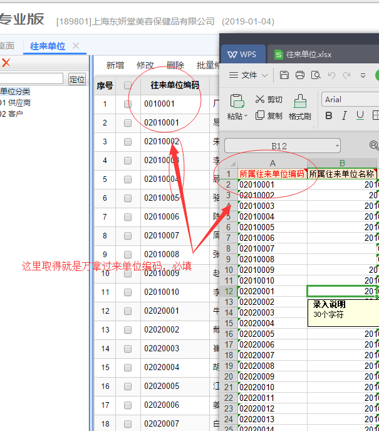
Task: Click the Cut (剪切) scissors icon
Action: click(x=261, y=99)
